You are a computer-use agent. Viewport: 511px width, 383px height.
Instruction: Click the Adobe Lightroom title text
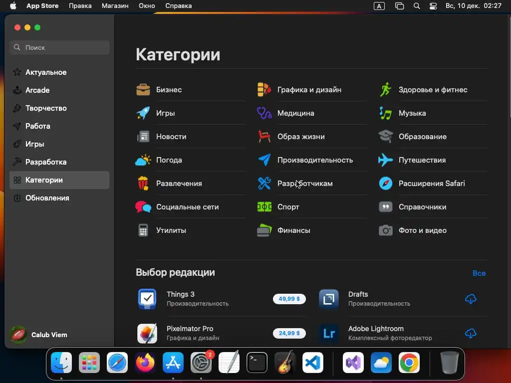[x=376, y=329]
